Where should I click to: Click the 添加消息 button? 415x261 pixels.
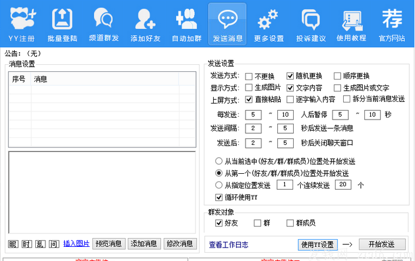tap(144, 244)
